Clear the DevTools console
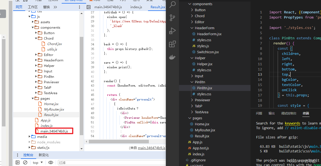The image size is (321, 166). (25, 162)
